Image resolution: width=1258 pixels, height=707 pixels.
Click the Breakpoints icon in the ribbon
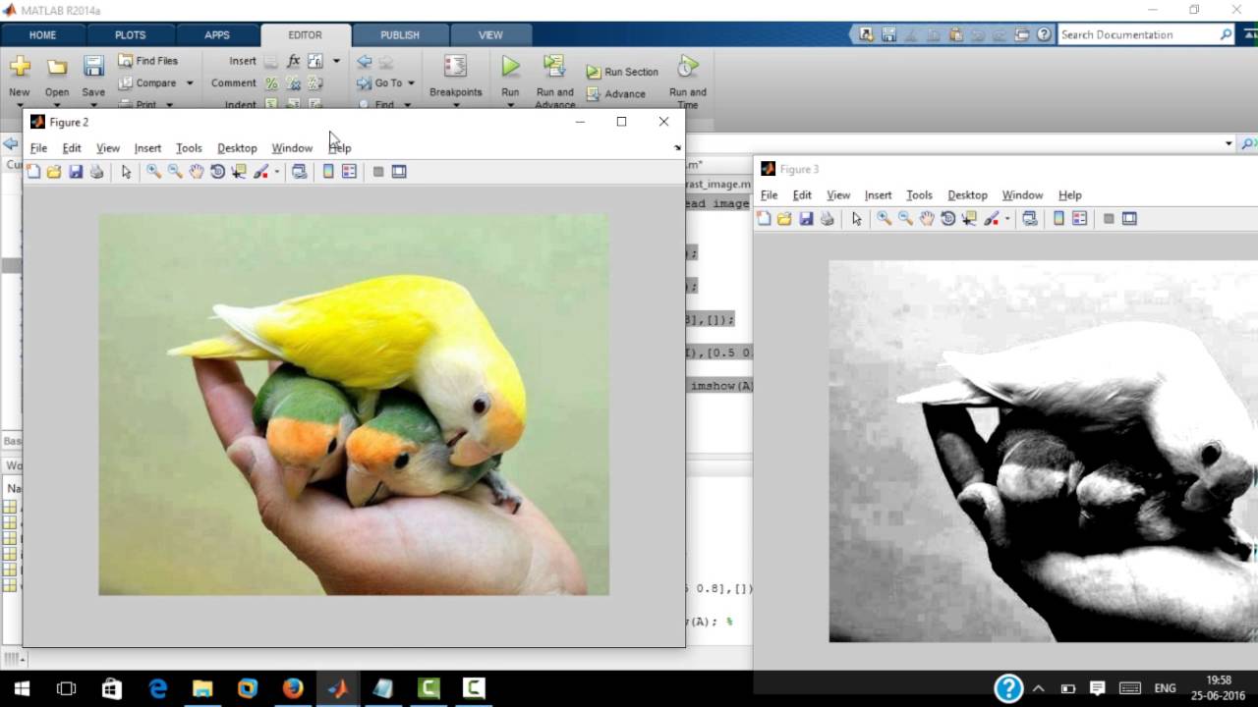(455, 66)
